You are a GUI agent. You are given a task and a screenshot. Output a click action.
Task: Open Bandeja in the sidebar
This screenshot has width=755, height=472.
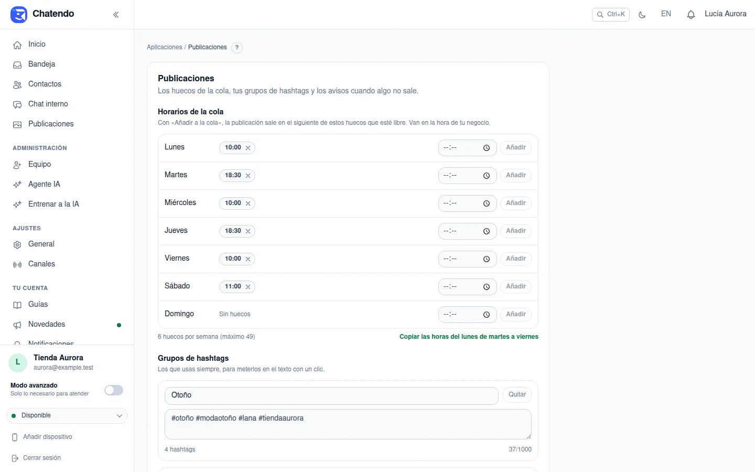pos(67,65)
